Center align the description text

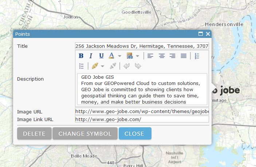pos(161,56)
